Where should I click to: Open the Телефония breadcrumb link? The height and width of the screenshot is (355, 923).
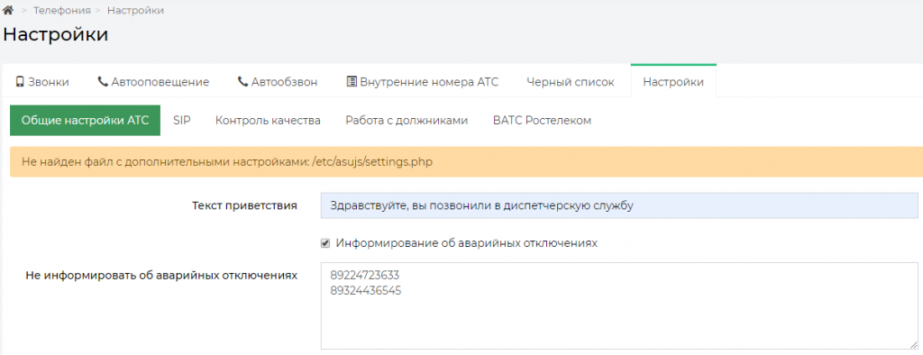coord(62,11)
